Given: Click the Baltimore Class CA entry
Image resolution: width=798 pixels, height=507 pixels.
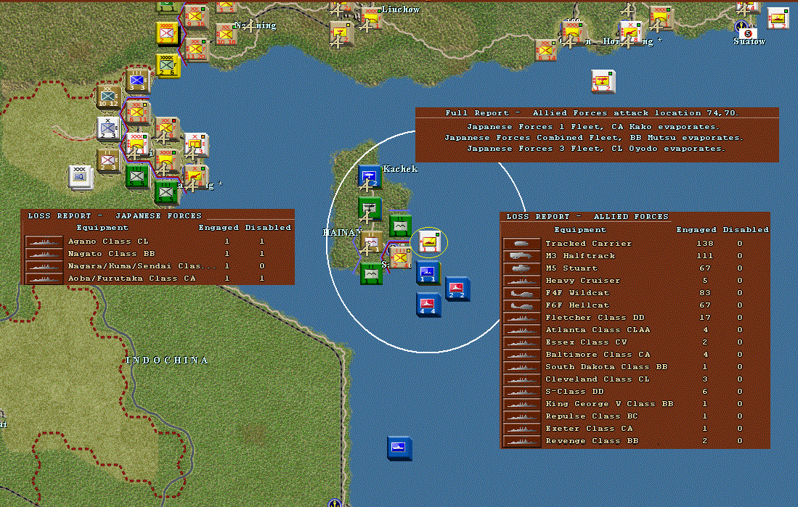Looking at the screenshot, I should point(598,355).
